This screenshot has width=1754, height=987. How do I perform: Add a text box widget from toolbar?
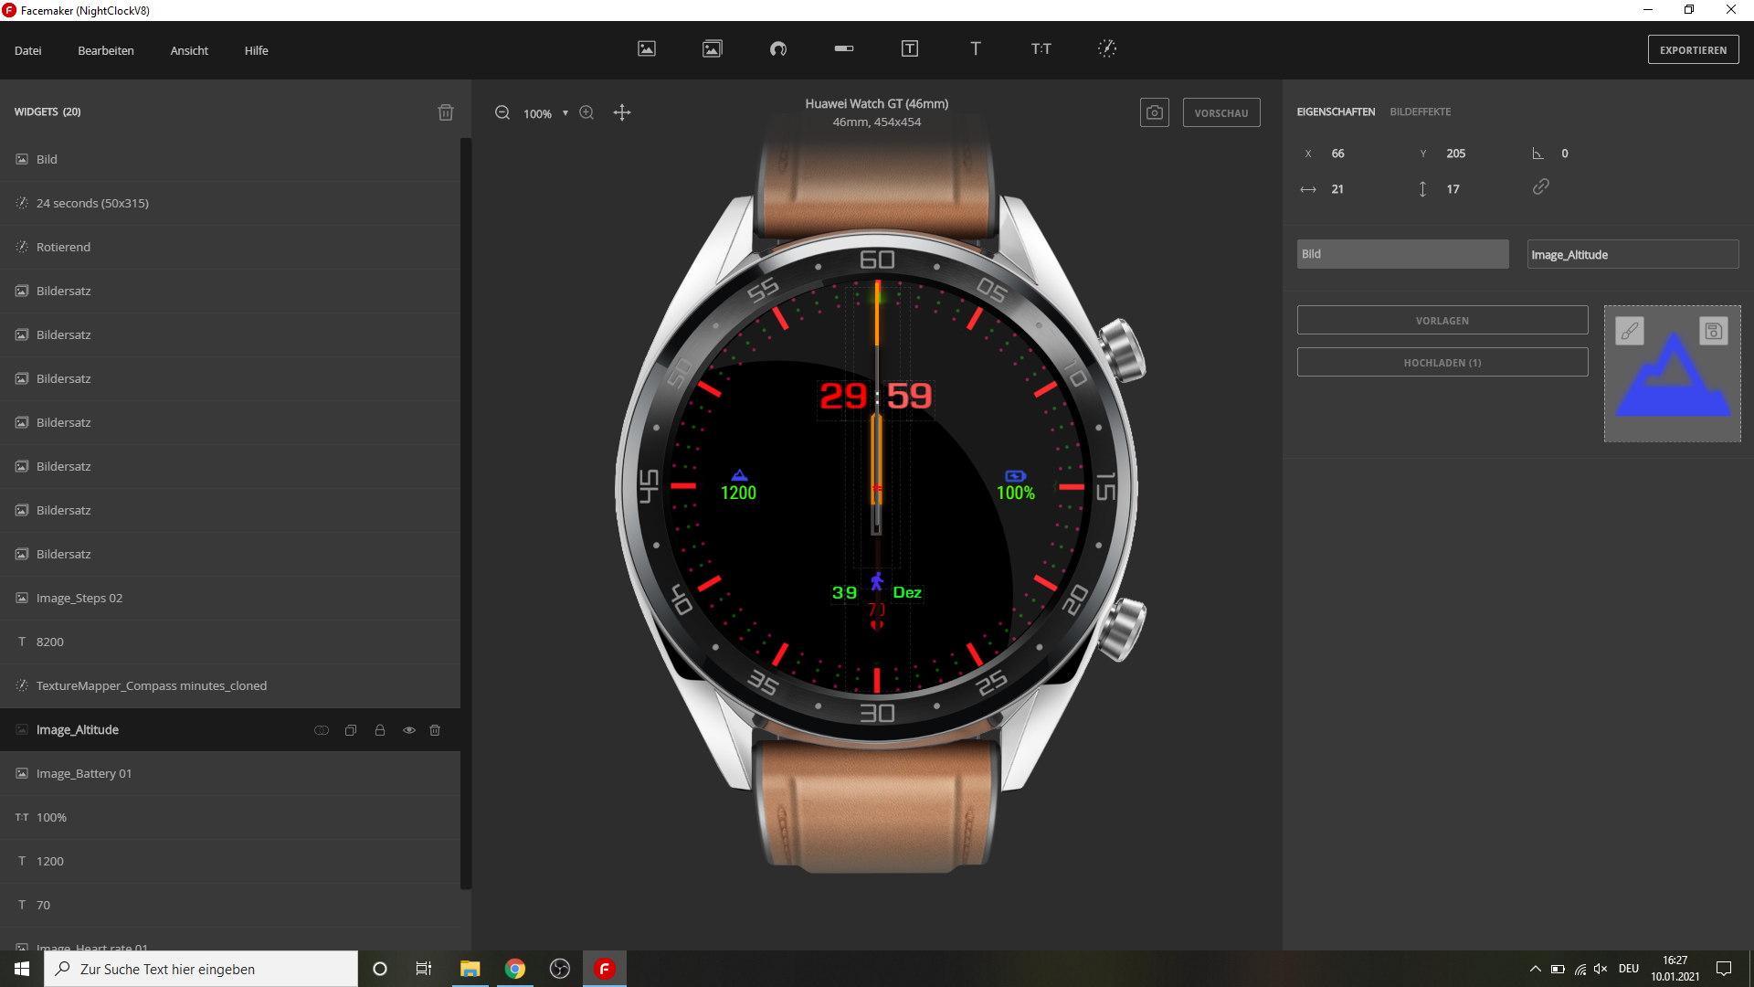pyautogui.click(x=910, y=48)
